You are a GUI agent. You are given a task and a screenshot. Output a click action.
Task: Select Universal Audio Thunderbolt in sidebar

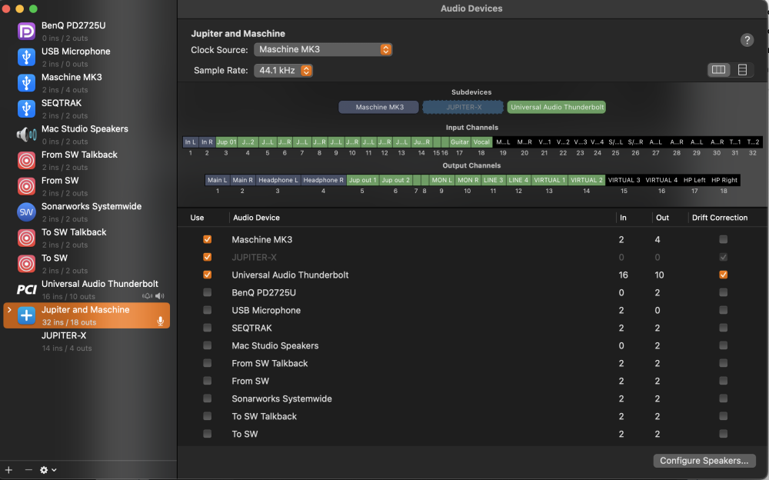88,289
